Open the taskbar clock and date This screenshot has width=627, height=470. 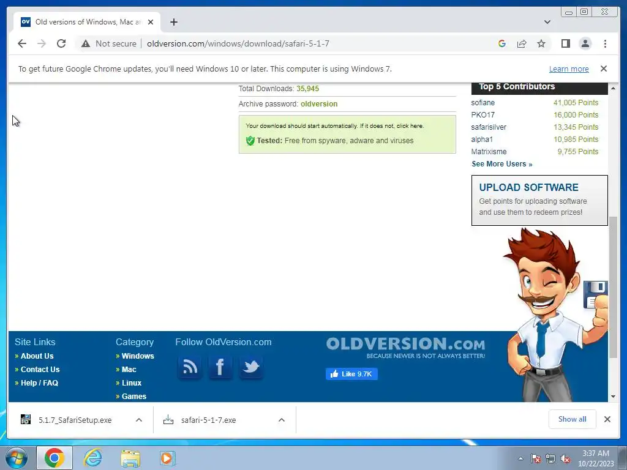click(x=596, y=458)
